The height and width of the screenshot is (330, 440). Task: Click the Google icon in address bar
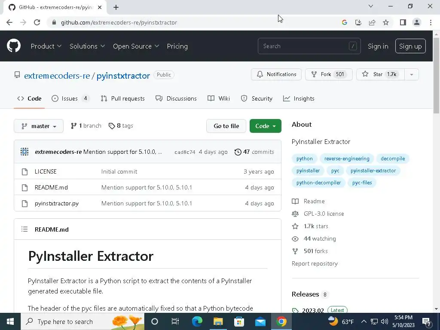click(345, 22)
